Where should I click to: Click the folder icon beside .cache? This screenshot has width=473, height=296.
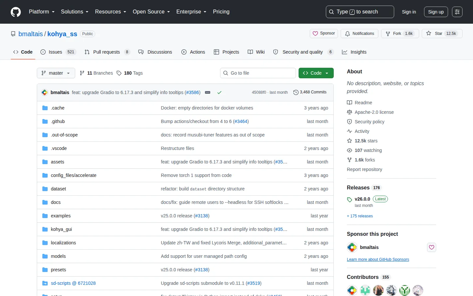point(45,108)
